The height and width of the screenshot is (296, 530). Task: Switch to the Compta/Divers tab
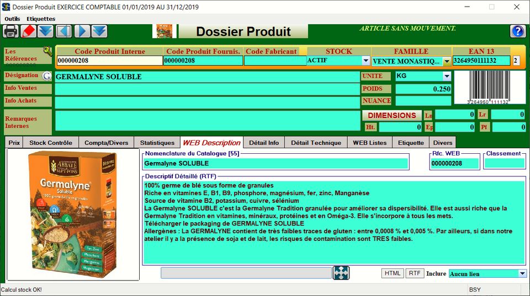click(x=106, y=142)
